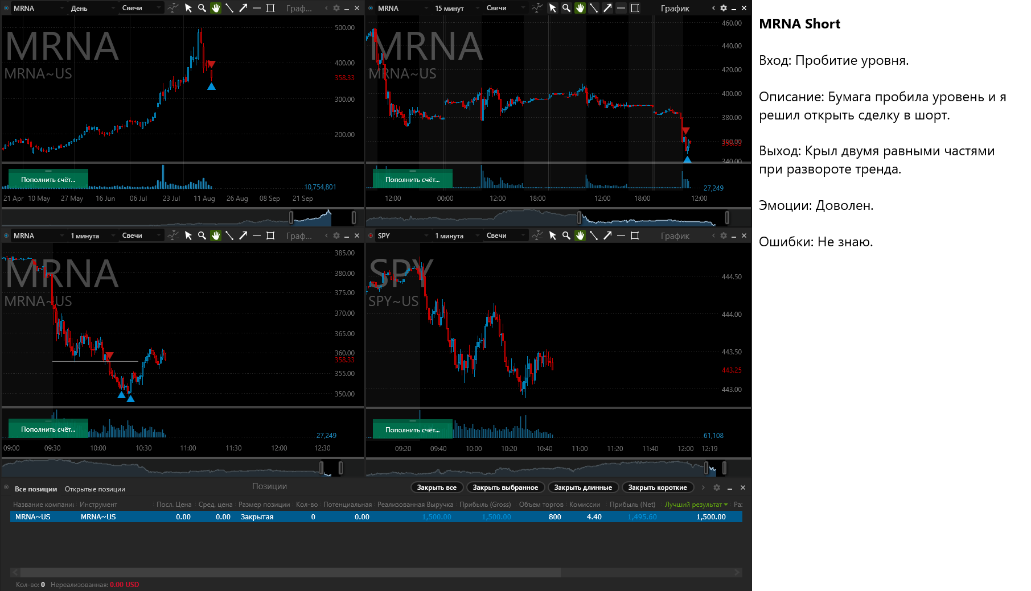Open settings gear of the SPY chart panel

[x=724, y=235]
